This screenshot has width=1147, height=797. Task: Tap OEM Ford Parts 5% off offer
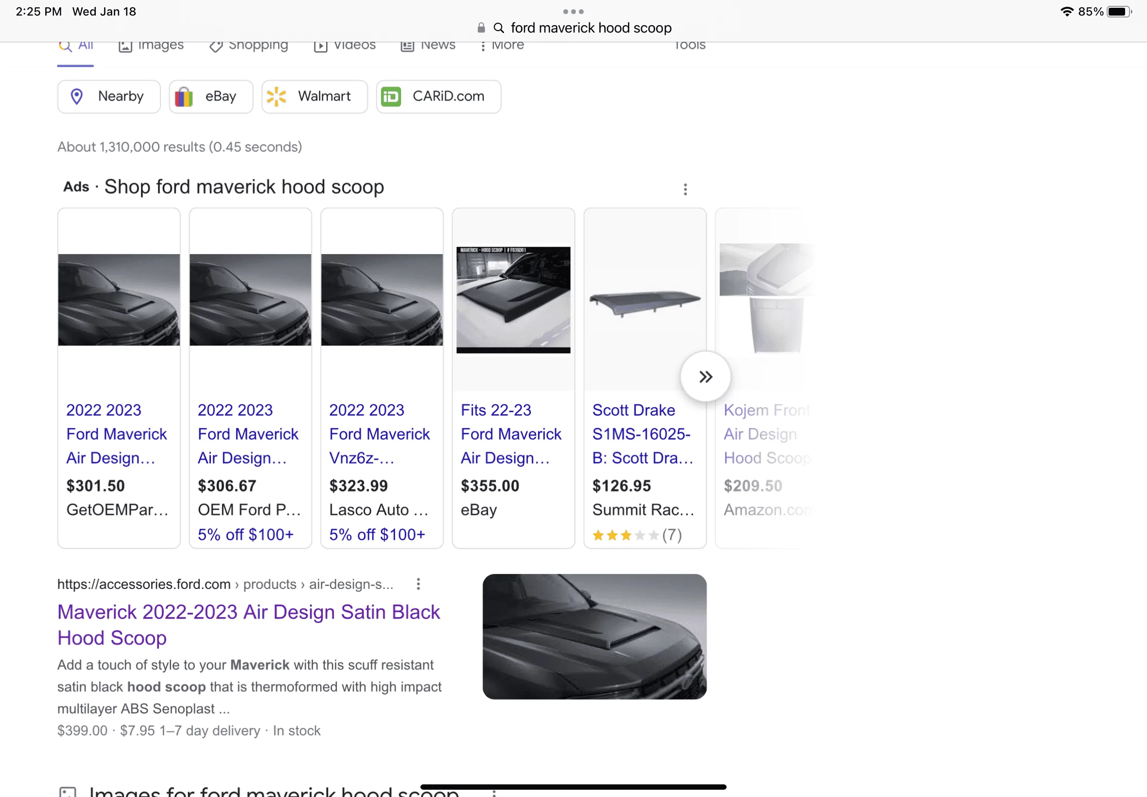(x=245, y=535)
